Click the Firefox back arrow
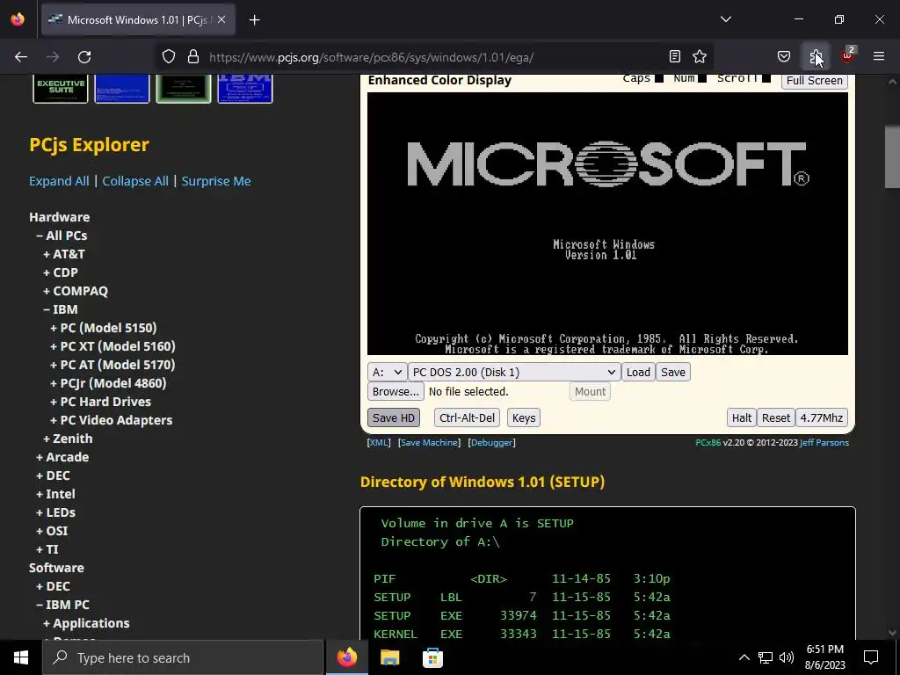900x675 pixels. (x=21, y=57)
